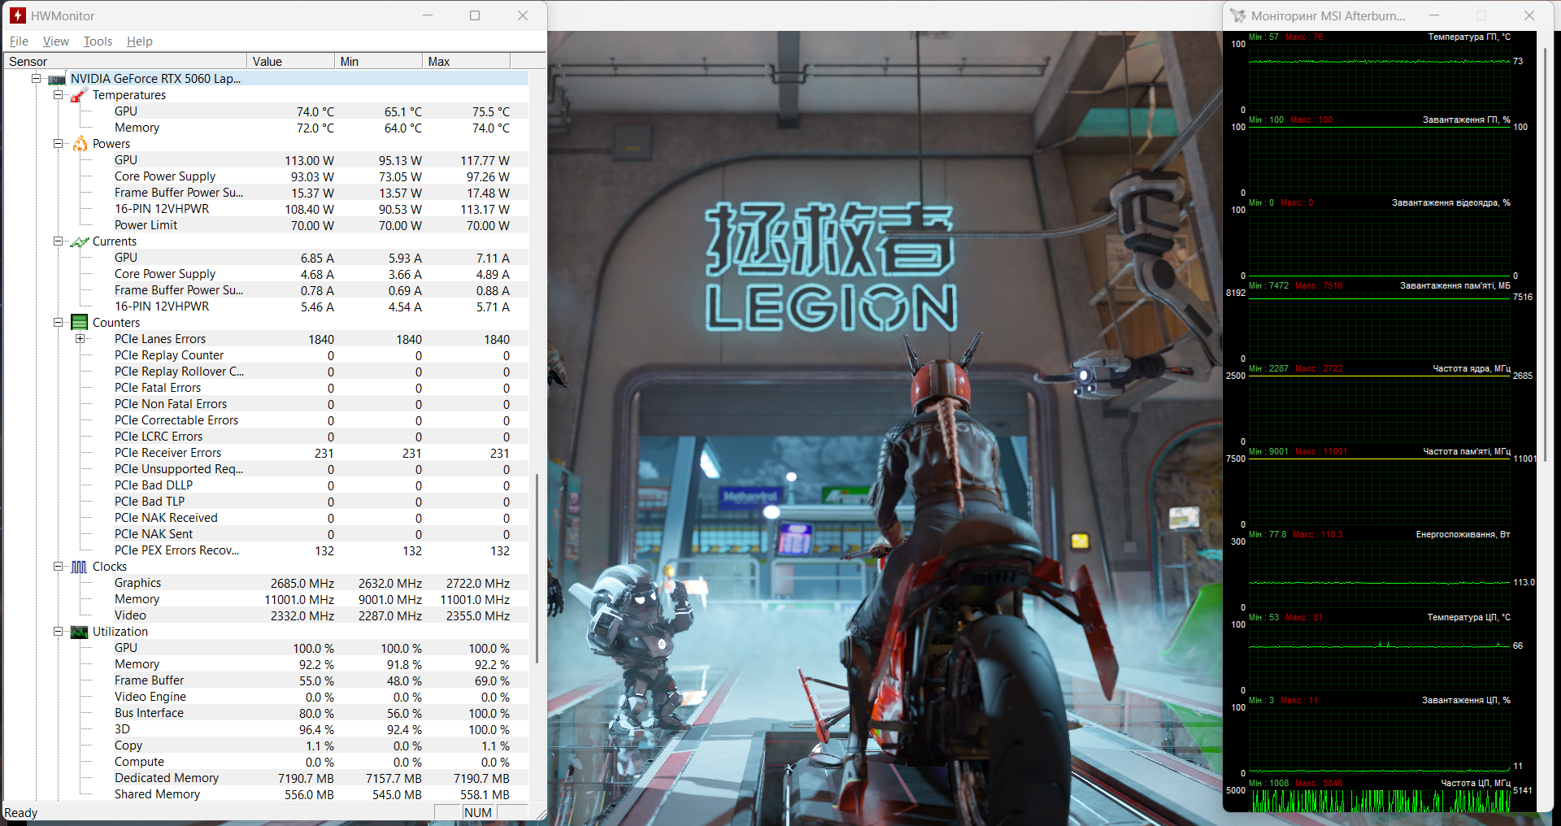Click the 7190.7 MB dedicated memory value
The height and width of the screenshot is (826, 1561).
[306, 778]
